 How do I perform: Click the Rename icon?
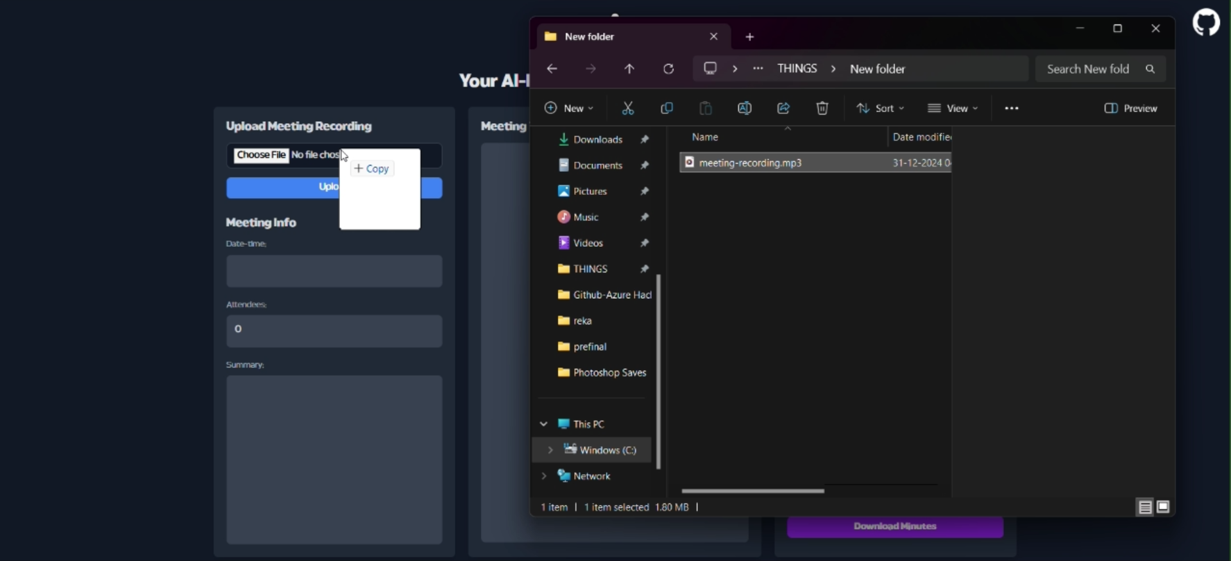pyautogui.click(x=745, y=108)
